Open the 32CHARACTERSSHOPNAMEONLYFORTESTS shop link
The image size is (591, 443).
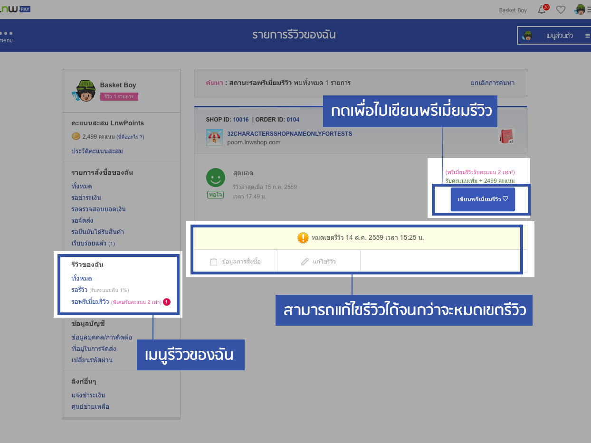290,134
